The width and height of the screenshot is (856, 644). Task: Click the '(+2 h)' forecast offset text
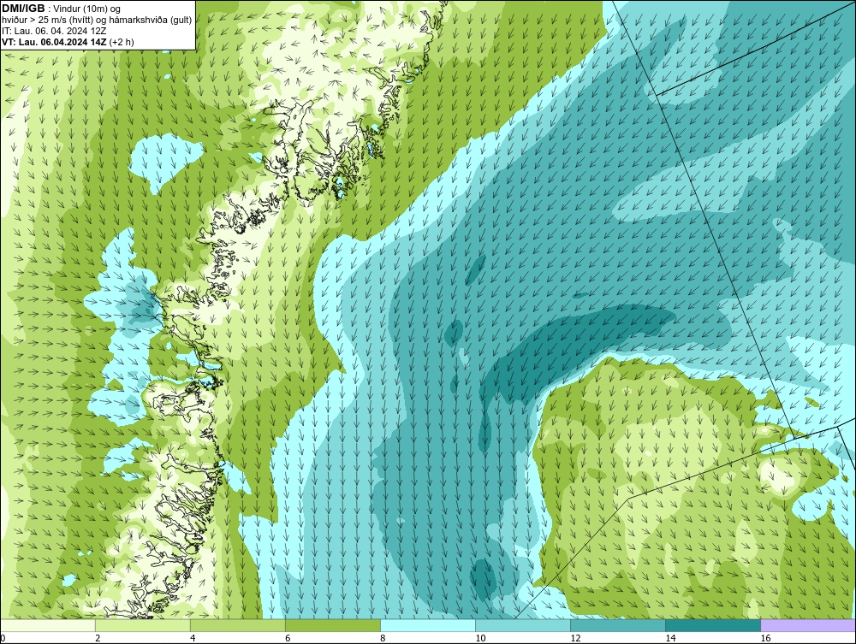[x=122, y=41]
